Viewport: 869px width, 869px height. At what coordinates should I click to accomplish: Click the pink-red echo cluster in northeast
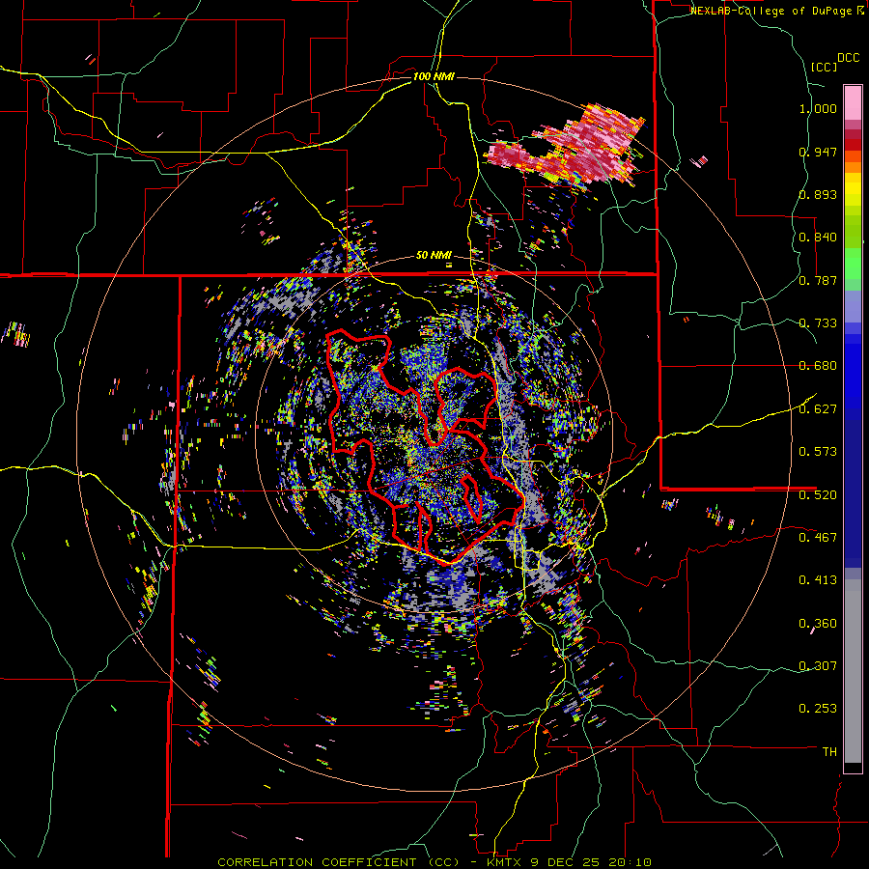point(565,143)
